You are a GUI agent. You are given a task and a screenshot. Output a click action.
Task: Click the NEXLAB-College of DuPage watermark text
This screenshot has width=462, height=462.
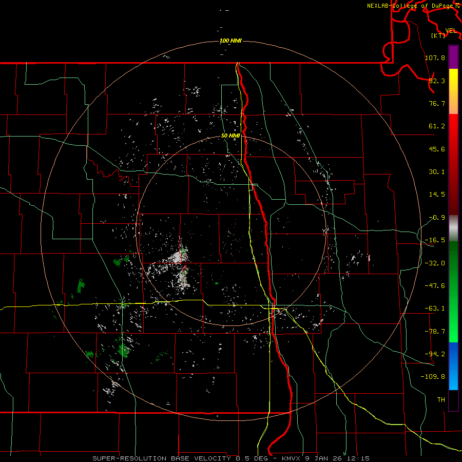(410, 6)
